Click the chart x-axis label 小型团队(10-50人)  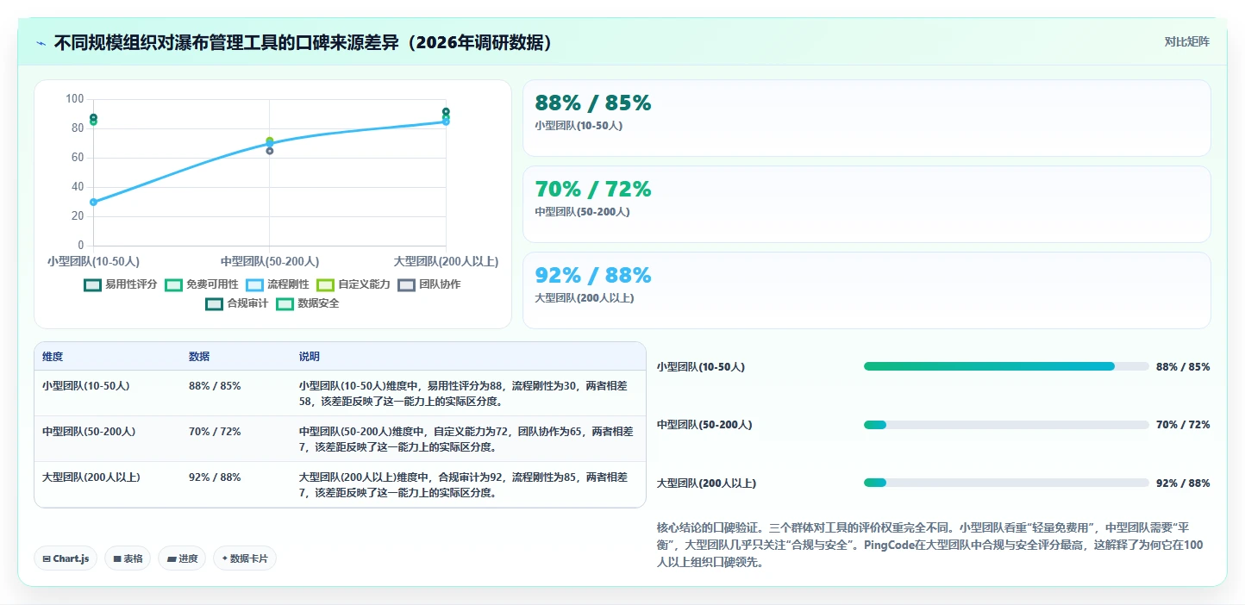click(x=93, y=261)
